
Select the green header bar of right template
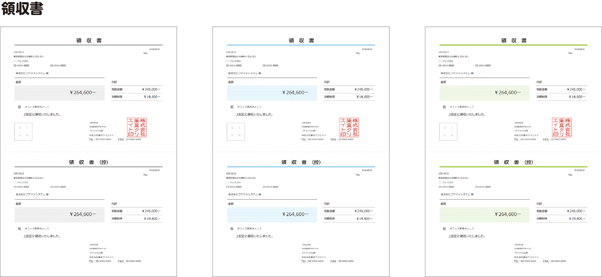click(513, 45)
